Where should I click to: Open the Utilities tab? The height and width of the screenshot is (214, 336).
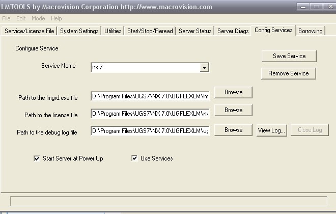(113, 31)
